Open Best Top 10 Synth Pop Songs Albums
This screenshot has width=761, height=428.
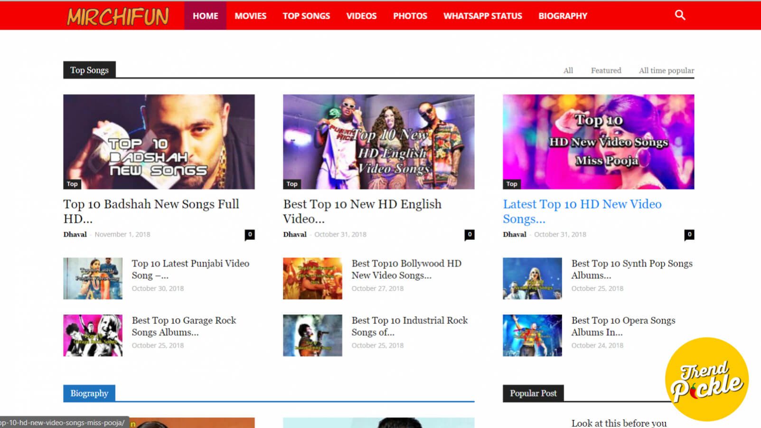632,269
